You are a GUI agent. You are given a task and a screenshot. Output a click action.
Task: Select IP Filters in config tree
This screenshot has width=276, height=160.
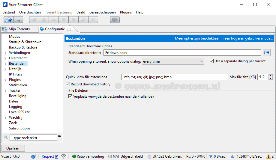16,74
